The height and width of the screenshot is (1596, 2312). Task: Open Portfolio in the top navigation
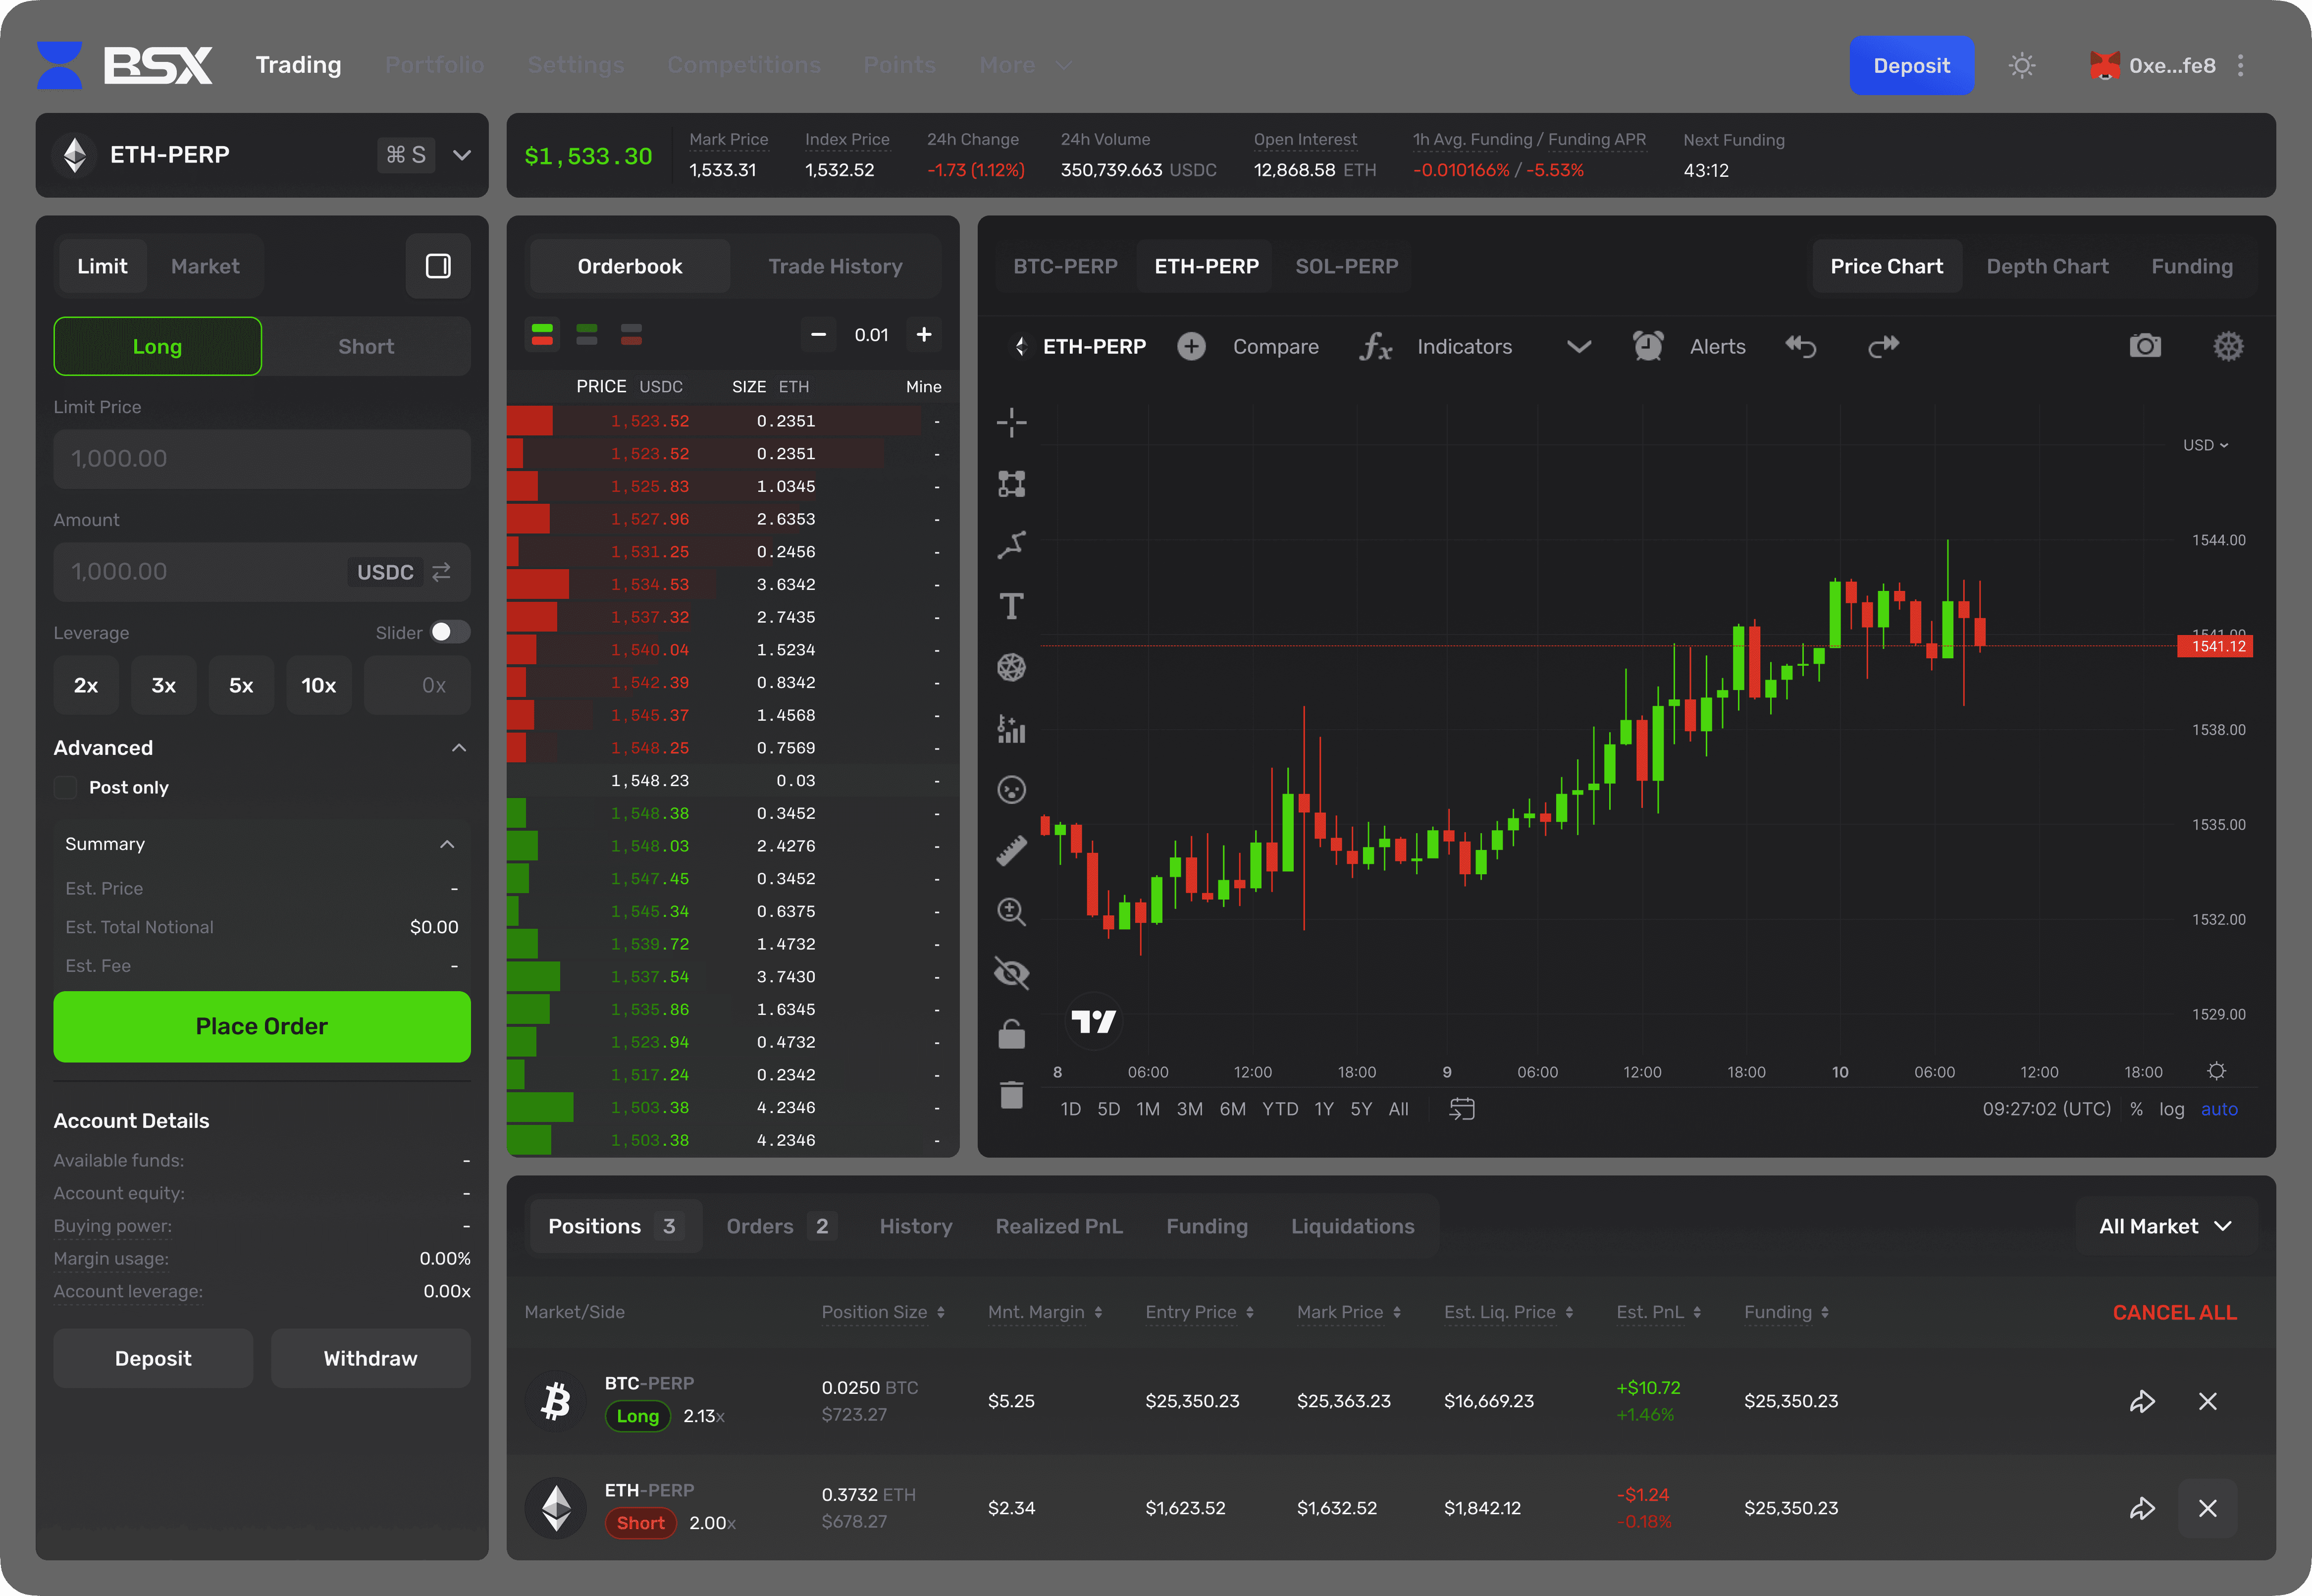tap(434, 66)
